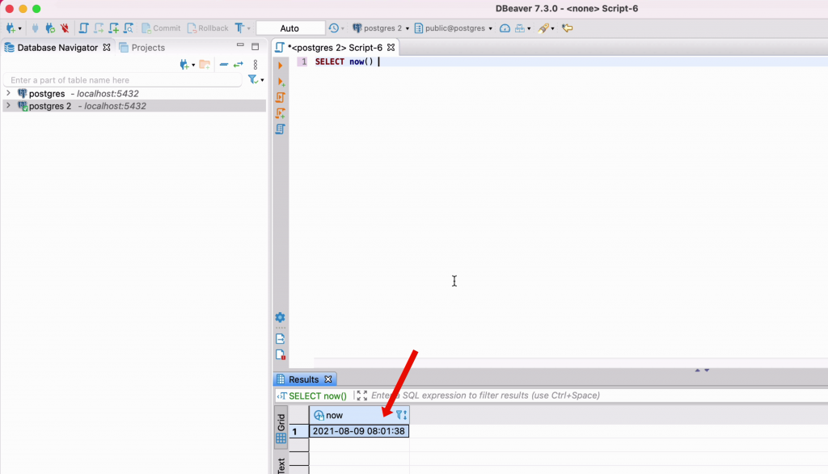The width and height of the screenshot is (828, 474).
Task: Switch results view to Text mode
Action: (281, 465)
